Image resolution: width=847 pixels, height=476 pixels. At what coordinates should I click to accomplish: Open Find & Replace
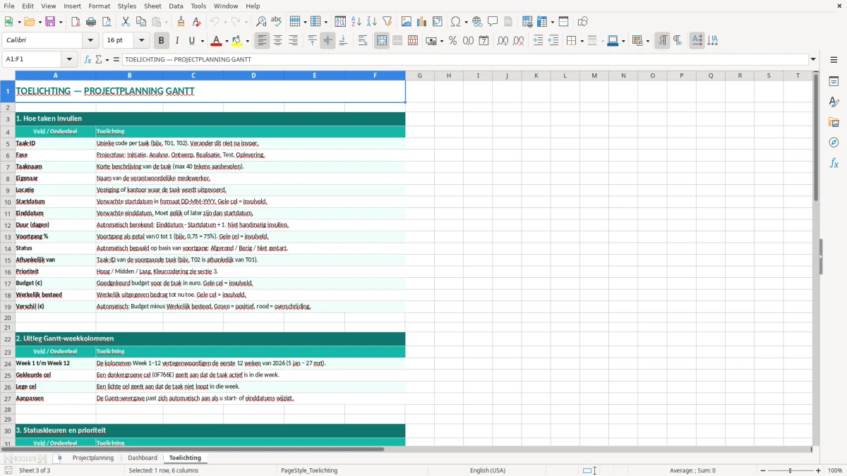[261, 22]
